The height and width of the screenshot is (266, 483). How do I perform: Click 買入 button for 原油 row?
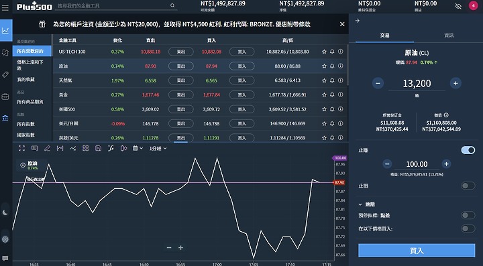click(241, 66)
